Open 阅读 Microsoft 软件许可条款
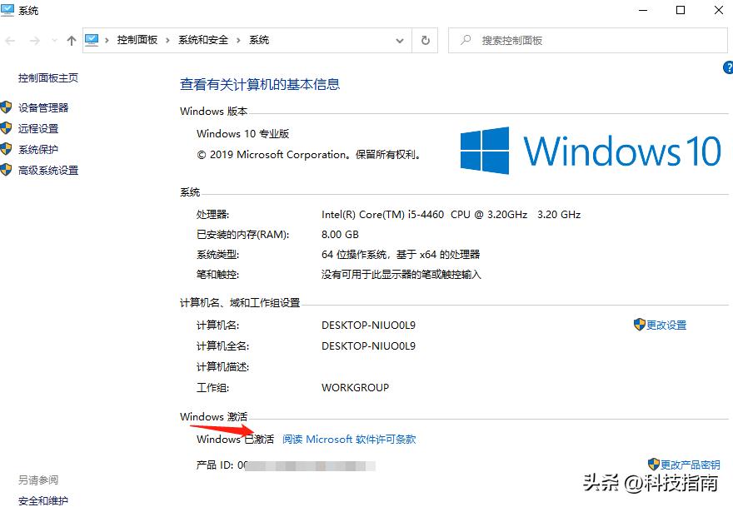 [x=347, y=439]
